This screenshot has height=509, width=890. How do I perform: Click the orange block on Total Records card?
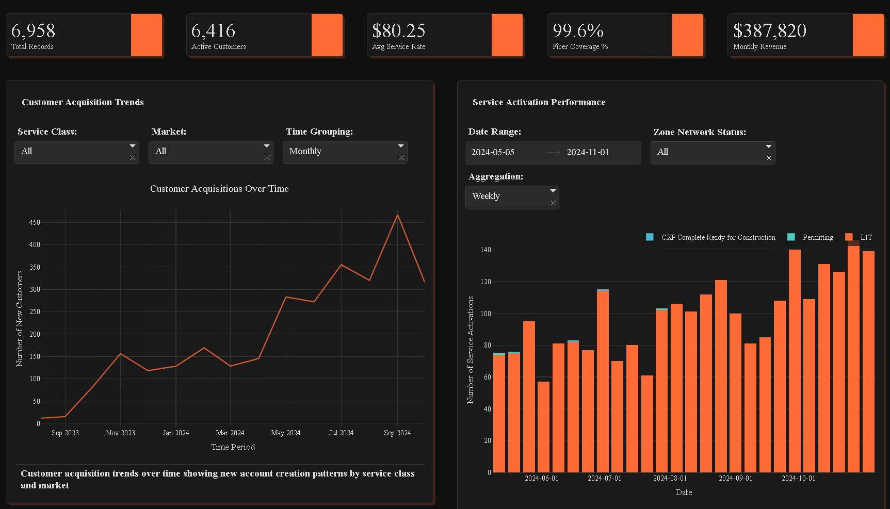[x=147, y=35]
